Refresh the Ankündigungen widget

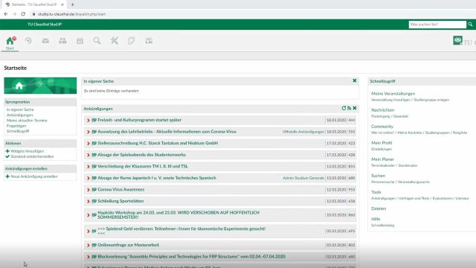[344, 108]
